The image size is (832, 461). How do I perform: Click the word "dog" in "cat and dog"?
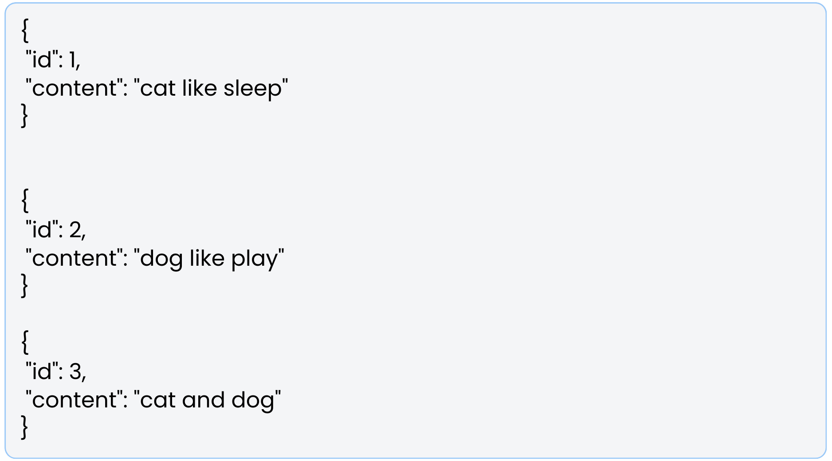[x=253, y=401]
